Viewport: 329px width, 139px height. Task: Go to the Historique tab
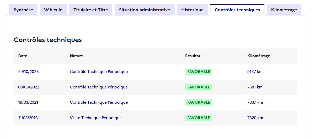(192, 10)
